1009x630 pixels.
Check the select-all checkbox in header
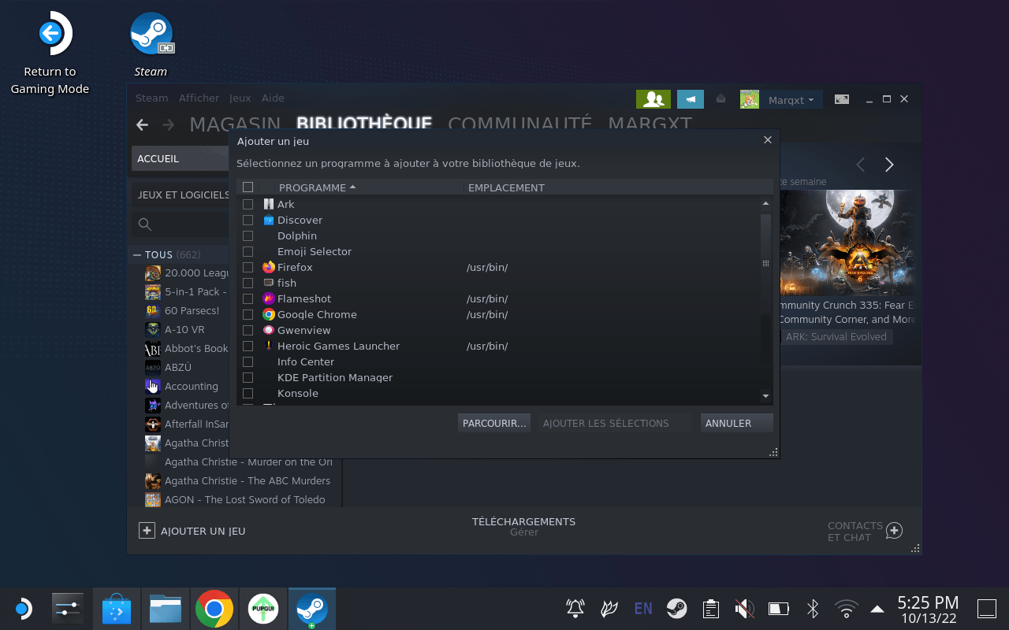(248, 187)
